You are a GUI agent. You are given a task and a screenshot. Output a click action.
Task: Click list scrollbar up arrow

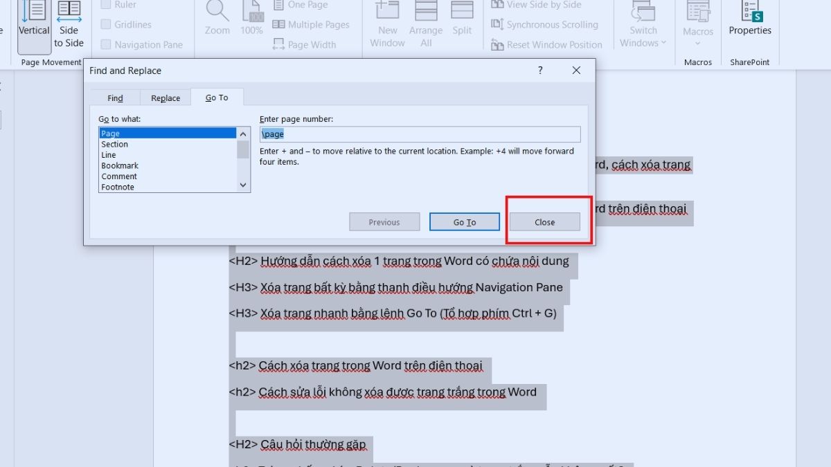(x=243, y=134)
